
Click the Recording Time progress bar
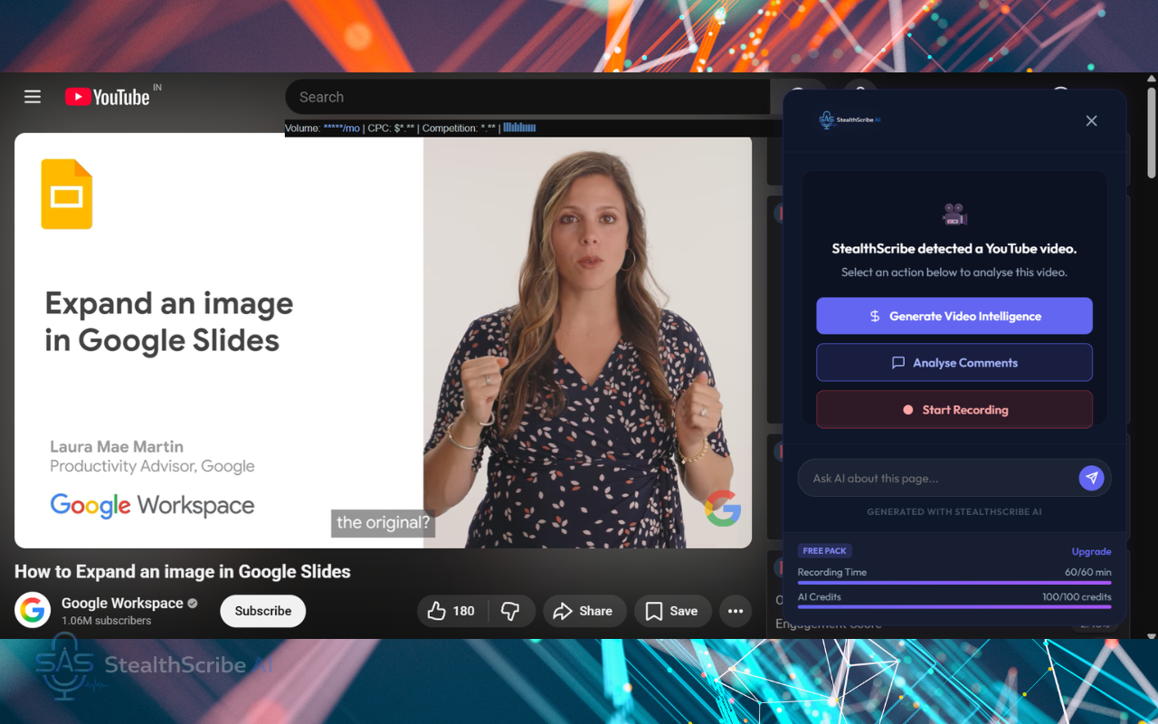point(954,583)
